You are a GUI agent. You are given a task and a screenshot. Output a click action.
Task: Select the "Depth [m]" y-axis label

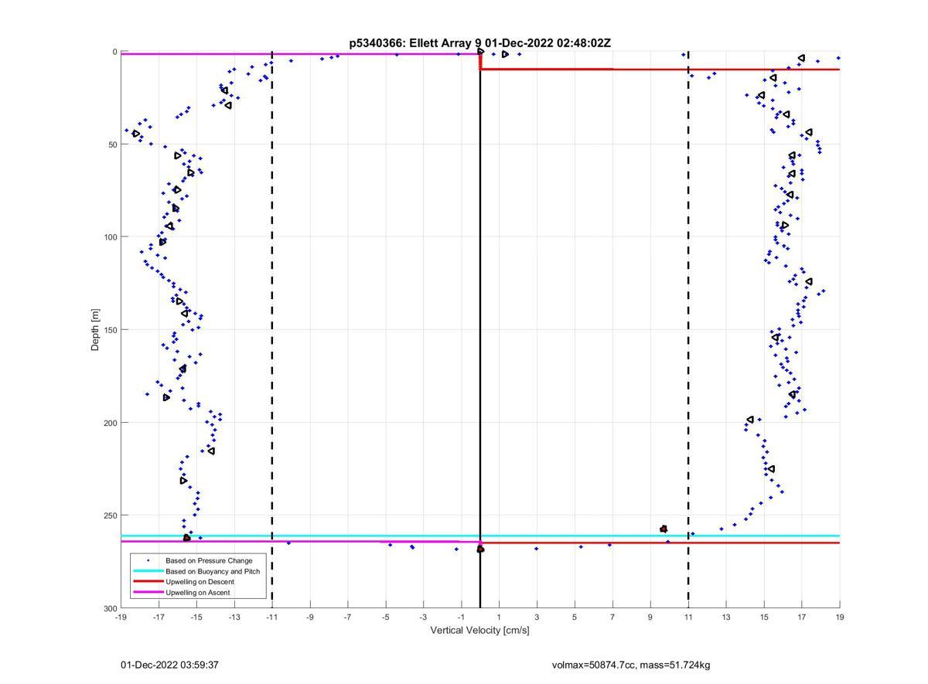click(x=95, y=330)
